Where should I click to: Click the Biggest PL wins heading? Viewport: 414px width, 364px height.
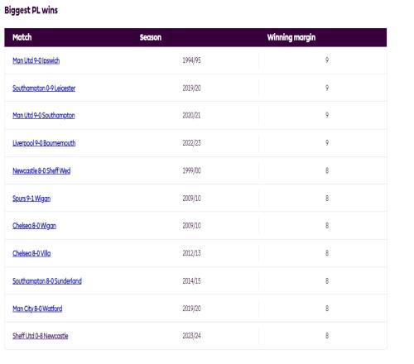tap(31, 11)
